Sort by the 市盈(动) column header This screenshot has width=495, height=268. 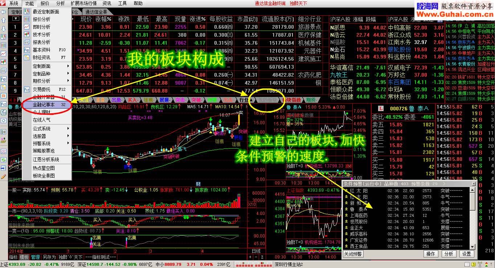(x=247, y=19)
